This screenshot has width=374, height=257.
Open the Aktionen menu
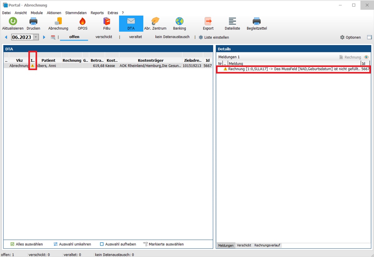click(54, 13)
